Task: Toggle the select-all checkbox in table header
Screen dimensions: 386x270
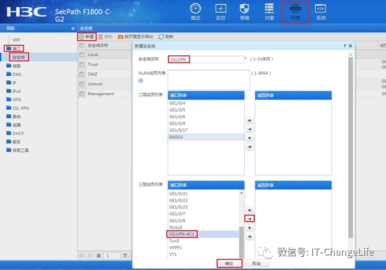Action: point(82,46)
